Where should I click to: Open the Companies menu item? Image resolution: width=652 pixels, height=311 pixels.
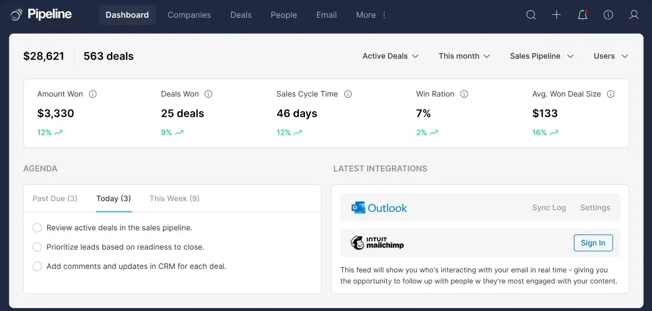tap(189, 15)
